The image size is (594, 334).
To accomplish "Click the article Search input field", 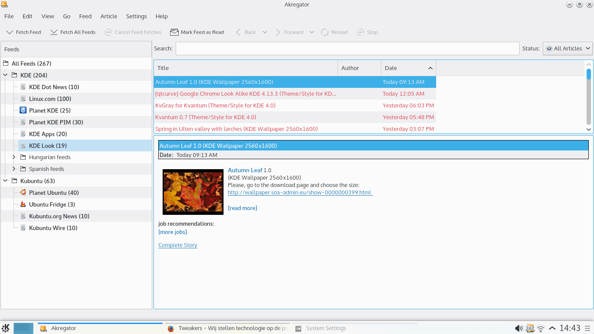I will point(347,49).
